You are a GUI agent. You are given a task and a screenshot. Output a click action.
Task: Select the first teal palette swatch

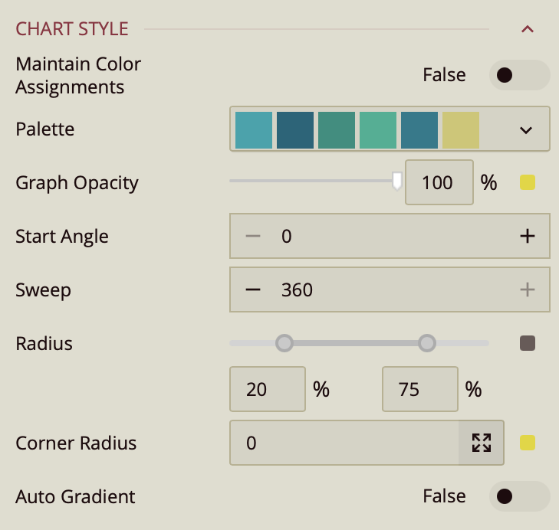[x=254, y=129]
